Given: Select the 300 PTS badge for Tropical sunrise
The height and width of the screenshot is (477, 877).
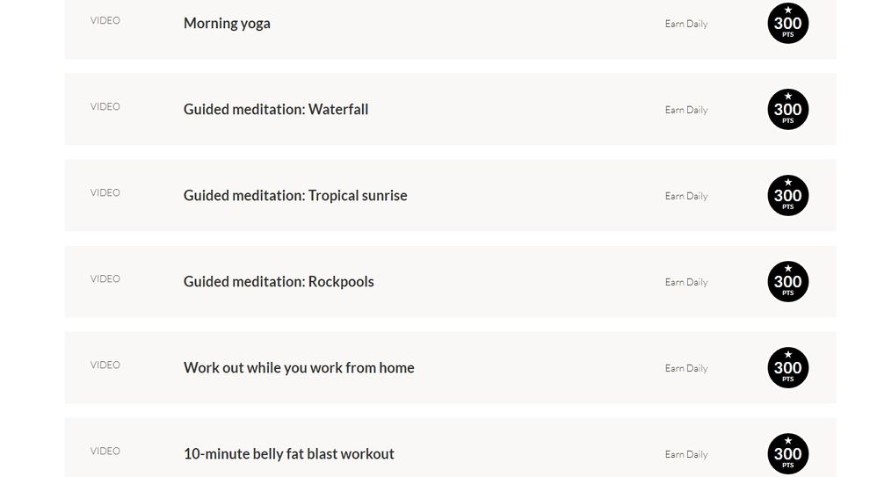Looking at the screenshot, I should point(787,196).
